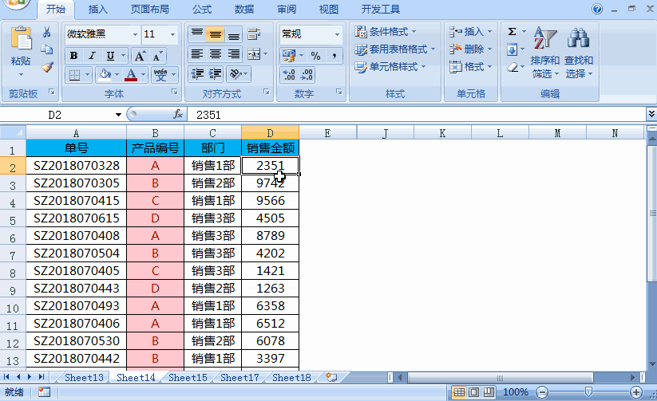The height and width of the screenshot is (401, 657).
Task: Select the Format Painter brush
Action: pos(47,67)
